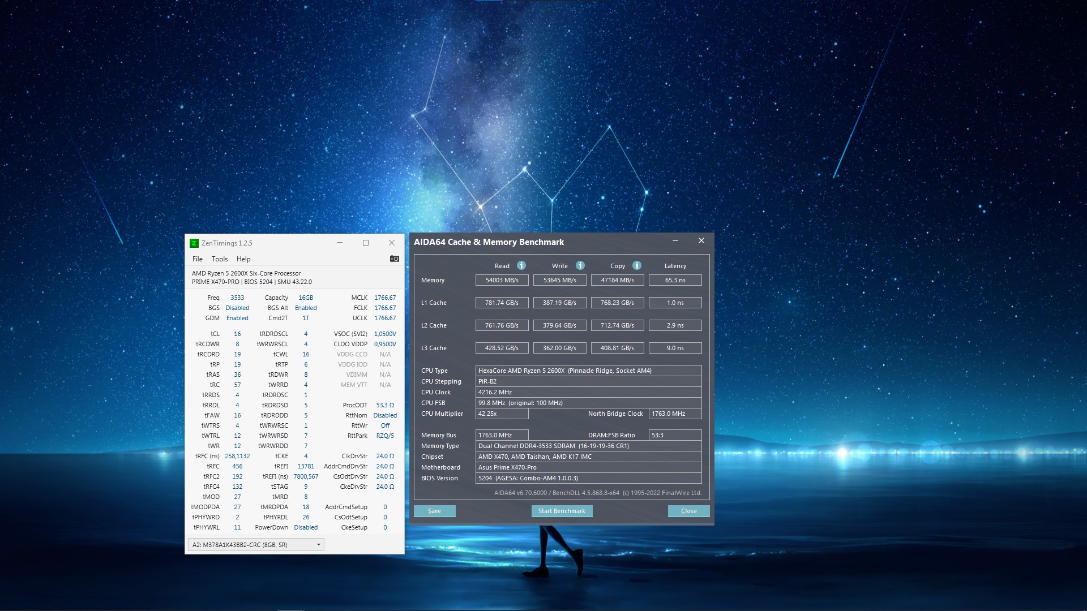Click the ZenTimings green logo icon
This screenshot has height=611, width=1087.
(194, 243)
